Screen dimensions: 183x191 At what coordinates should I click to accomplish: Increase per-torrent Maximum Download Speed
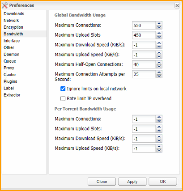159,137
